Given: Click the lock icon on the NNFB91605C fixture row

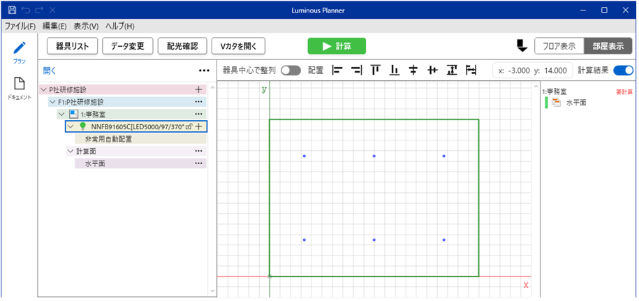Looking at the screenshot, I should pos(189,126).
